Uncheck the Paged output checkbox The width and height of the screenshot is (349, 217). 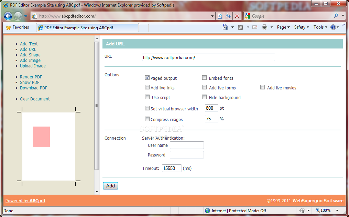click(147, 78)
